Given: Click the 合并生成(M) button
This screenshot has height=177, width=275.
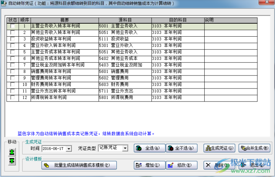Looking at the screenshot, I should click(254, 148).
